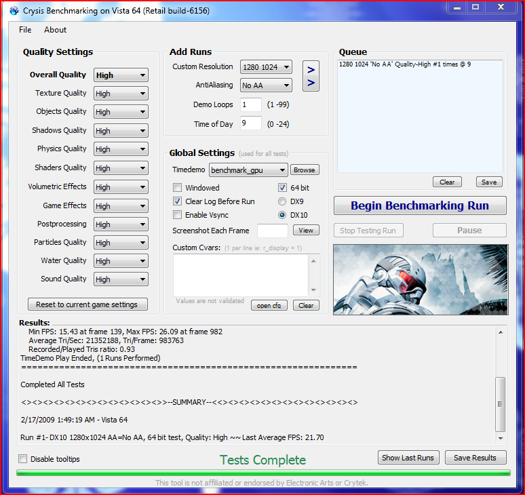Click Begin Benchmarking Run

pyautogui.click(x=420, y=205)
